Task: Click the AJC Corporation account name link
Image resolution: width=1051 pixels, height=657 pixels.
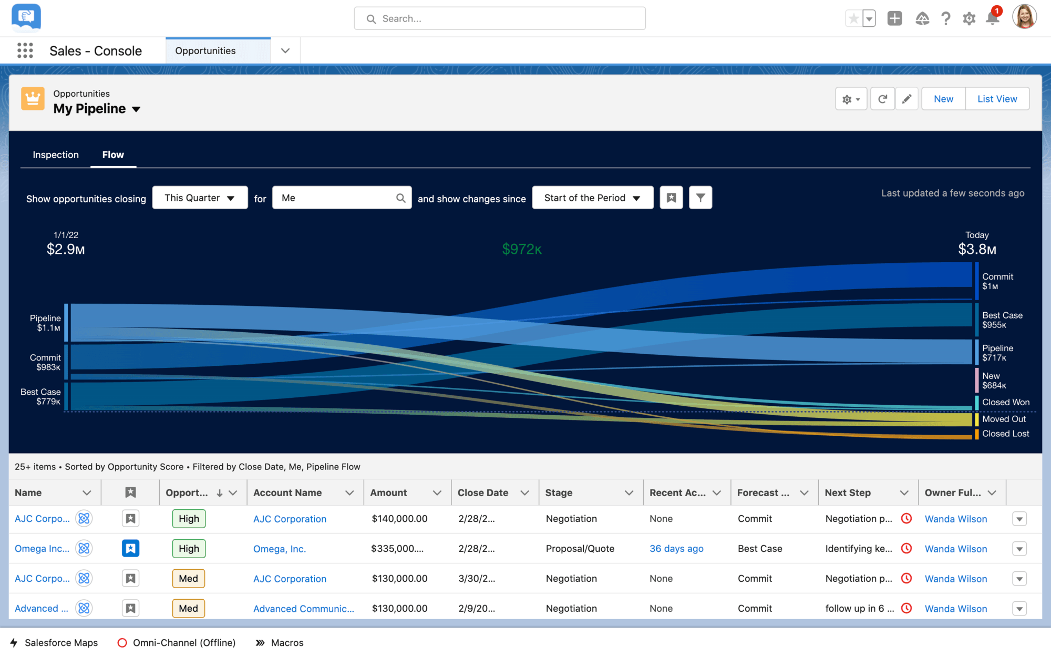Action: pyautogui.click(x=289, y=518)
